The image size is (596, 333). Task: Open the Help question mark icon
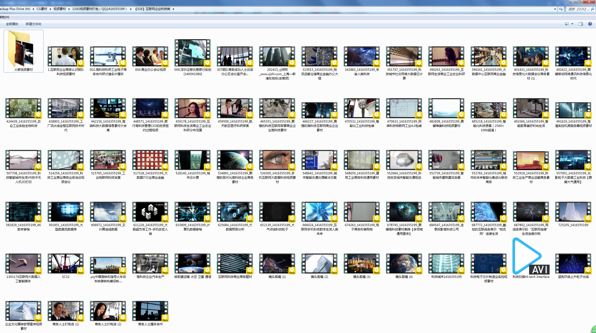coord(590,24)
